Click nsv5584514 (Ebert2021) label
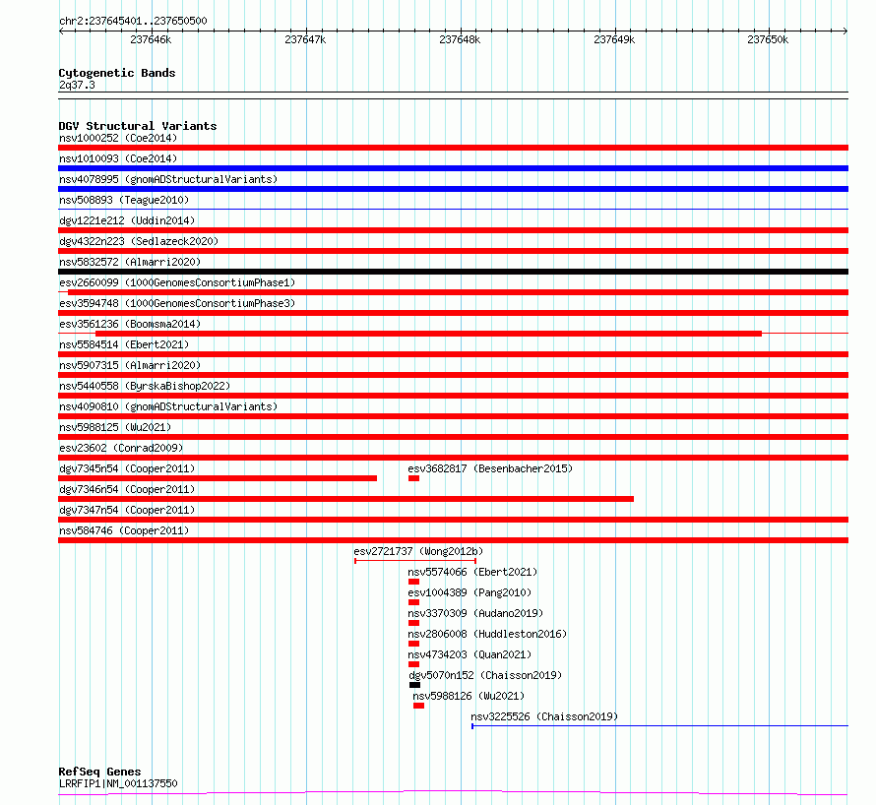This screenshot has height=805, width=876. [x=124, y=344]
